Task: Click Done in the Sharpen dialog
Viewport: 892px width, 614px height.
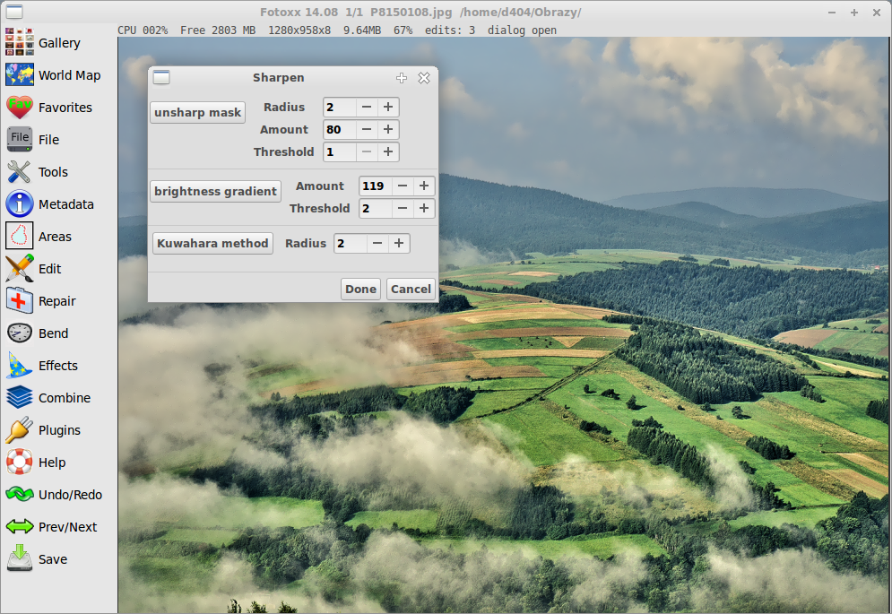Action: coord(360,290)
